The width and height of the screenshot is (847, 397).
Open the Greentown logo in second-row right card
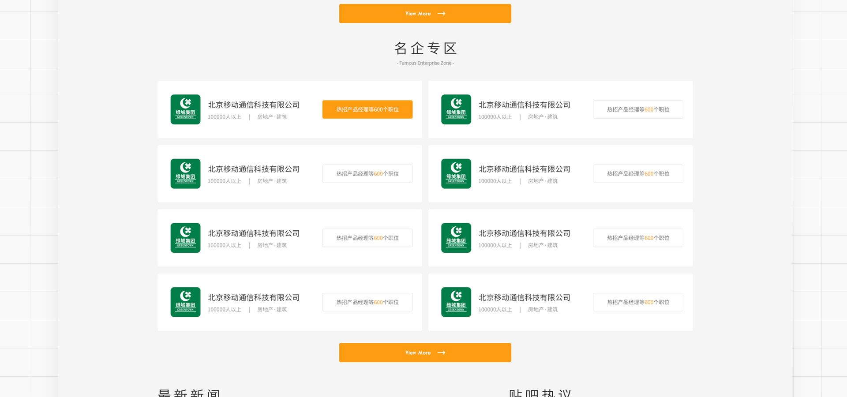click(456, 174)
